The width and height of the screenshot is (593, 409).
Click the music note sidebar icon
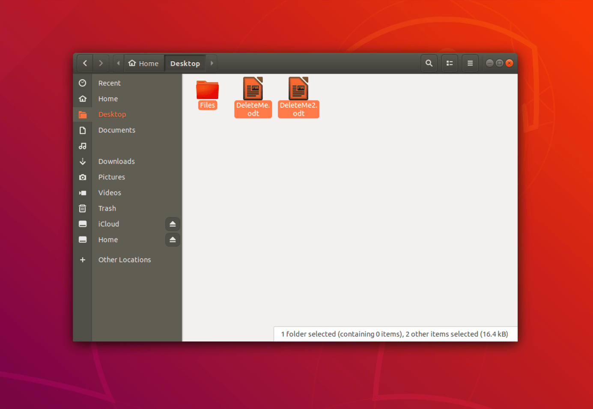pyautogui.click(x=83, y=146)
